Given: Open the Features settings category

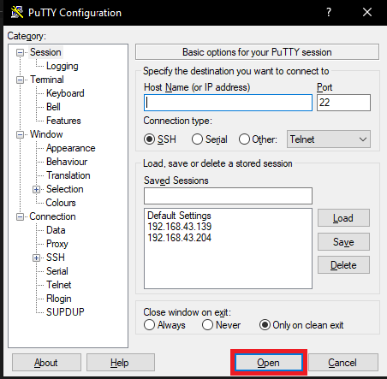Looking at the screenshot, I should tap(63, 121).
